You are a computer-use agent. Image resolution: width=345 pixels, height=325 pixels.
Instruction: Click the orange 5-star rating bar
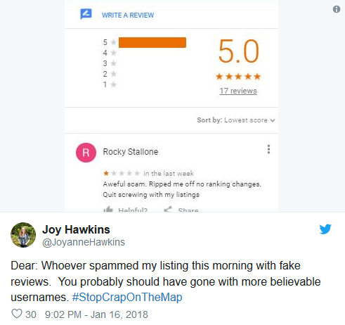coord(152,42)
